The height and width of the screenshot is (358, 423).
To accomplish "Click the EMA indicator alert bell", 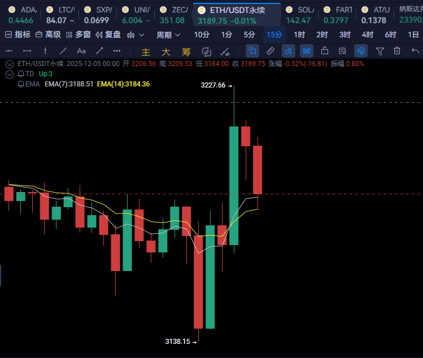I will (21, 84).
